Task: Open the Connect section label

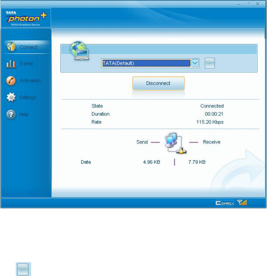Action: 29,47
